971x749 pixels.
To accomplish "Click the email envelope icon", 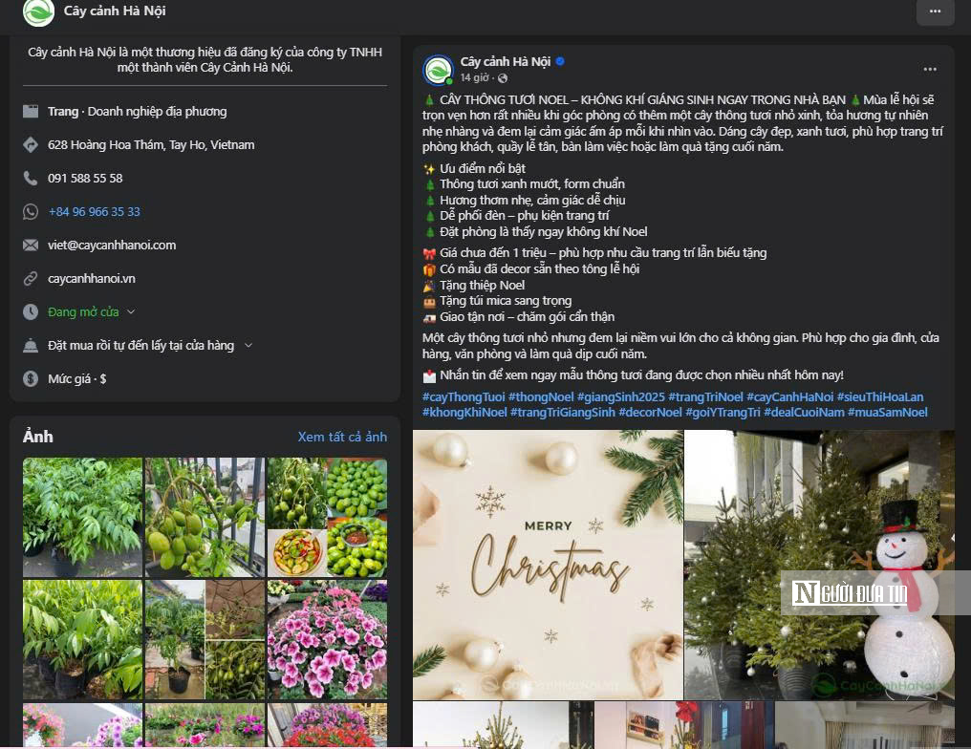I will (x=31, y=246).
